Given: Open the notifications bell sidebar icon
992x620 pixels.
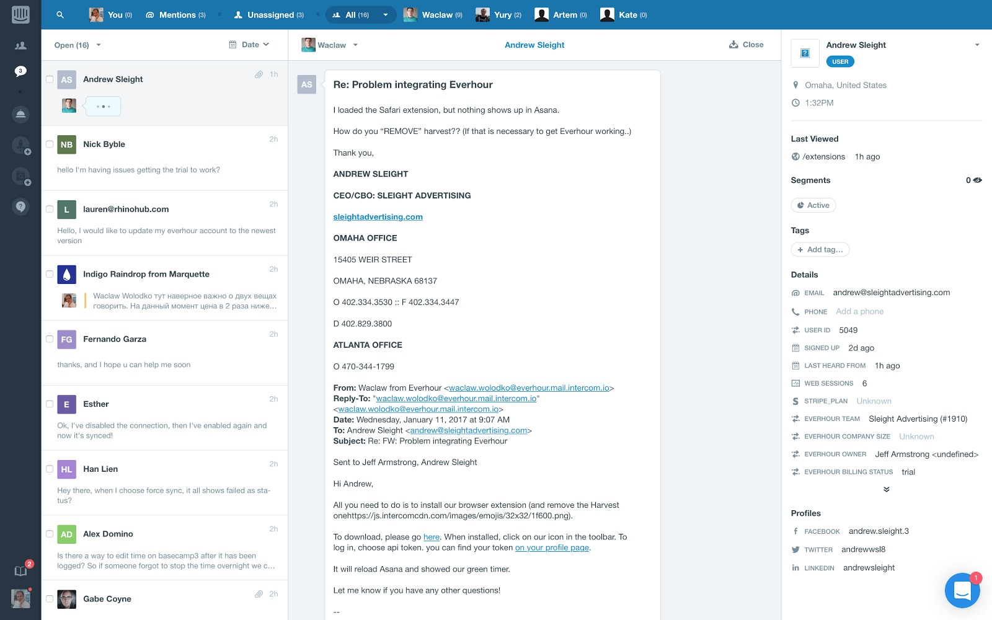Looking at the screenshot, I should pyautogui.click(x=20, y=114).
